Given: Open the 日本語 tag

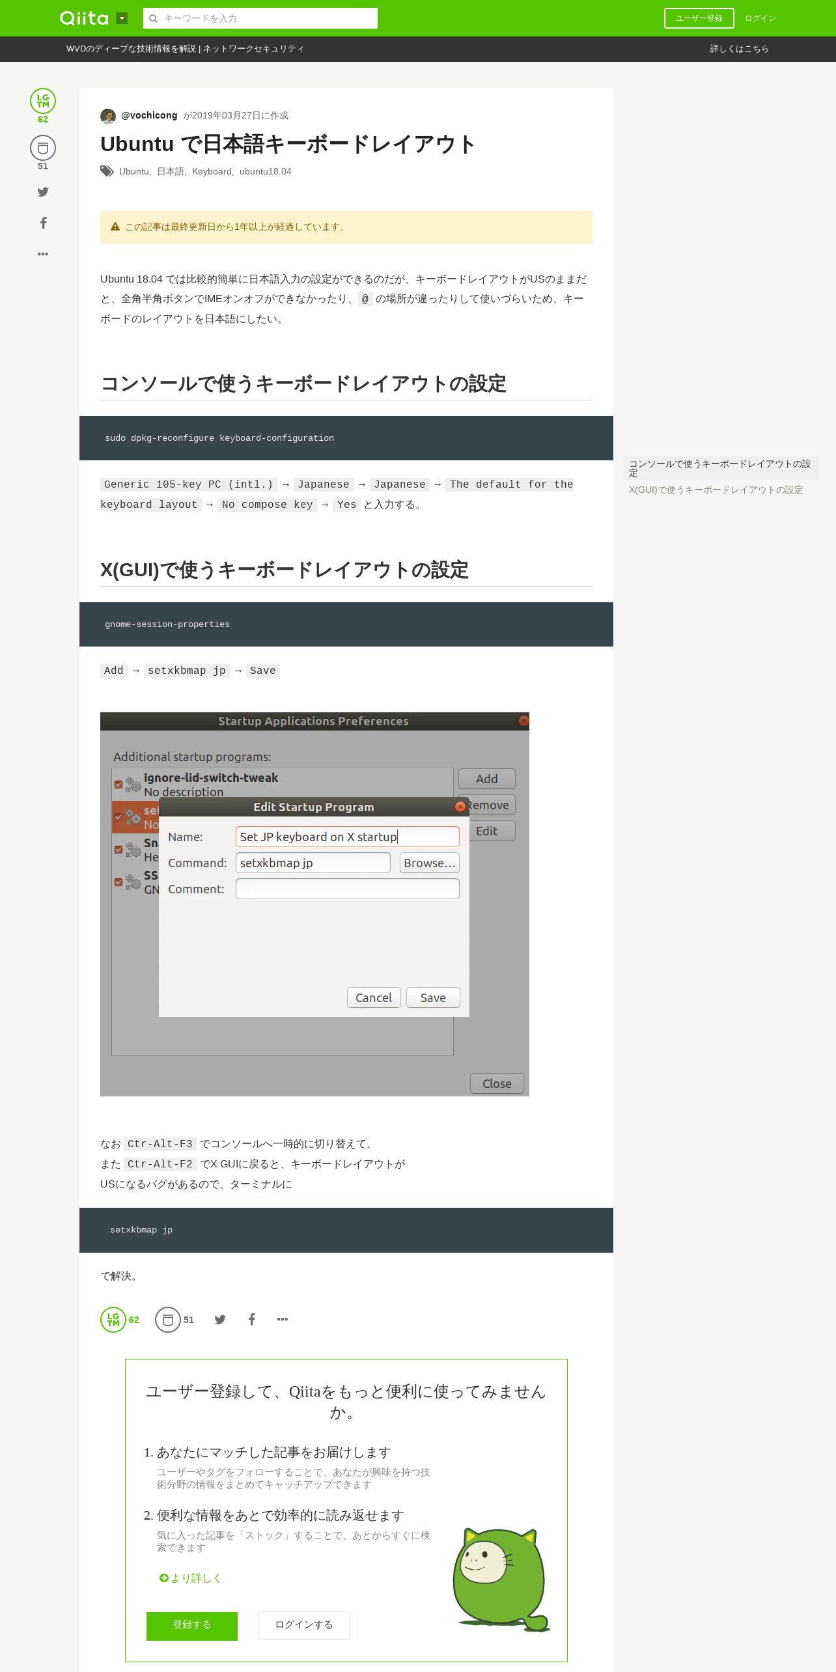Looking at the screenshot, I should (170, 171).
